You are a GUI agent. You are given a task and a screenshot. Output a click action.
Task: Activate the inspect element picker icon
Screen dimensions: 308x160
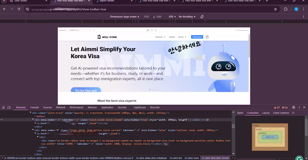pyautogui.click(x=3, y=107)
